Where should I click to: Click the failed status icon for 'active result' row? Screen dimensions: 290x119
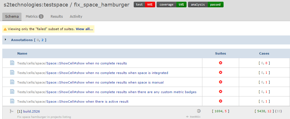coord(221,101)
